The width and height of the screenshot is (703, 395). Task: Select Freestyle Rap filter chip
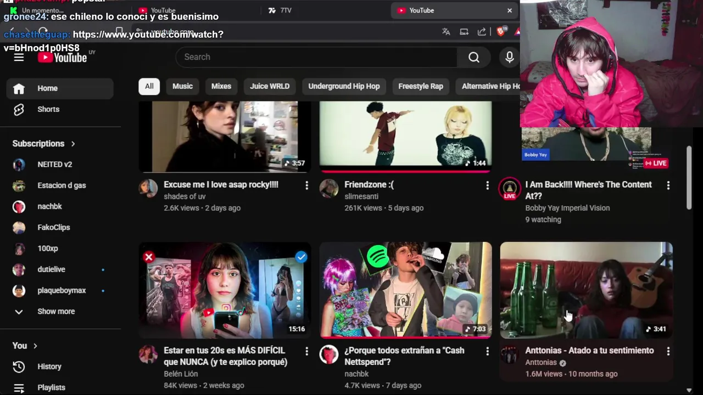coord(421,86)
